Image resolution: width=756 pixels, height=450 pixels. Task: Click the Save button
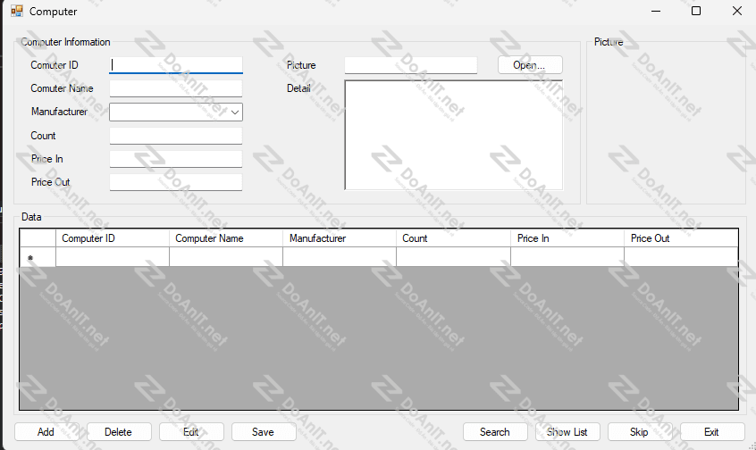(x=263, y=432)
